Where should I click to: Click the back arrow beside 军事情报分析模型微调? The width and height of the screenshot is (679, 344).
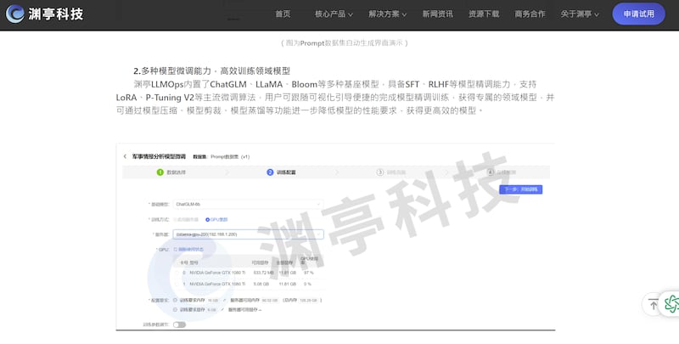coord(125,156)
